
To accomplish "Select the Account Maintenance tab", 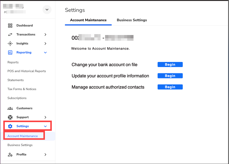I will [x=88, y=20].
